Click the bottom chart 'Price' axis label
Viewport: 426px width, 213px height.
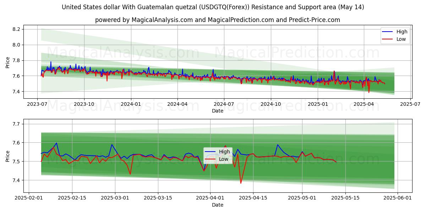pyautogui.click(x=8, y=156)
